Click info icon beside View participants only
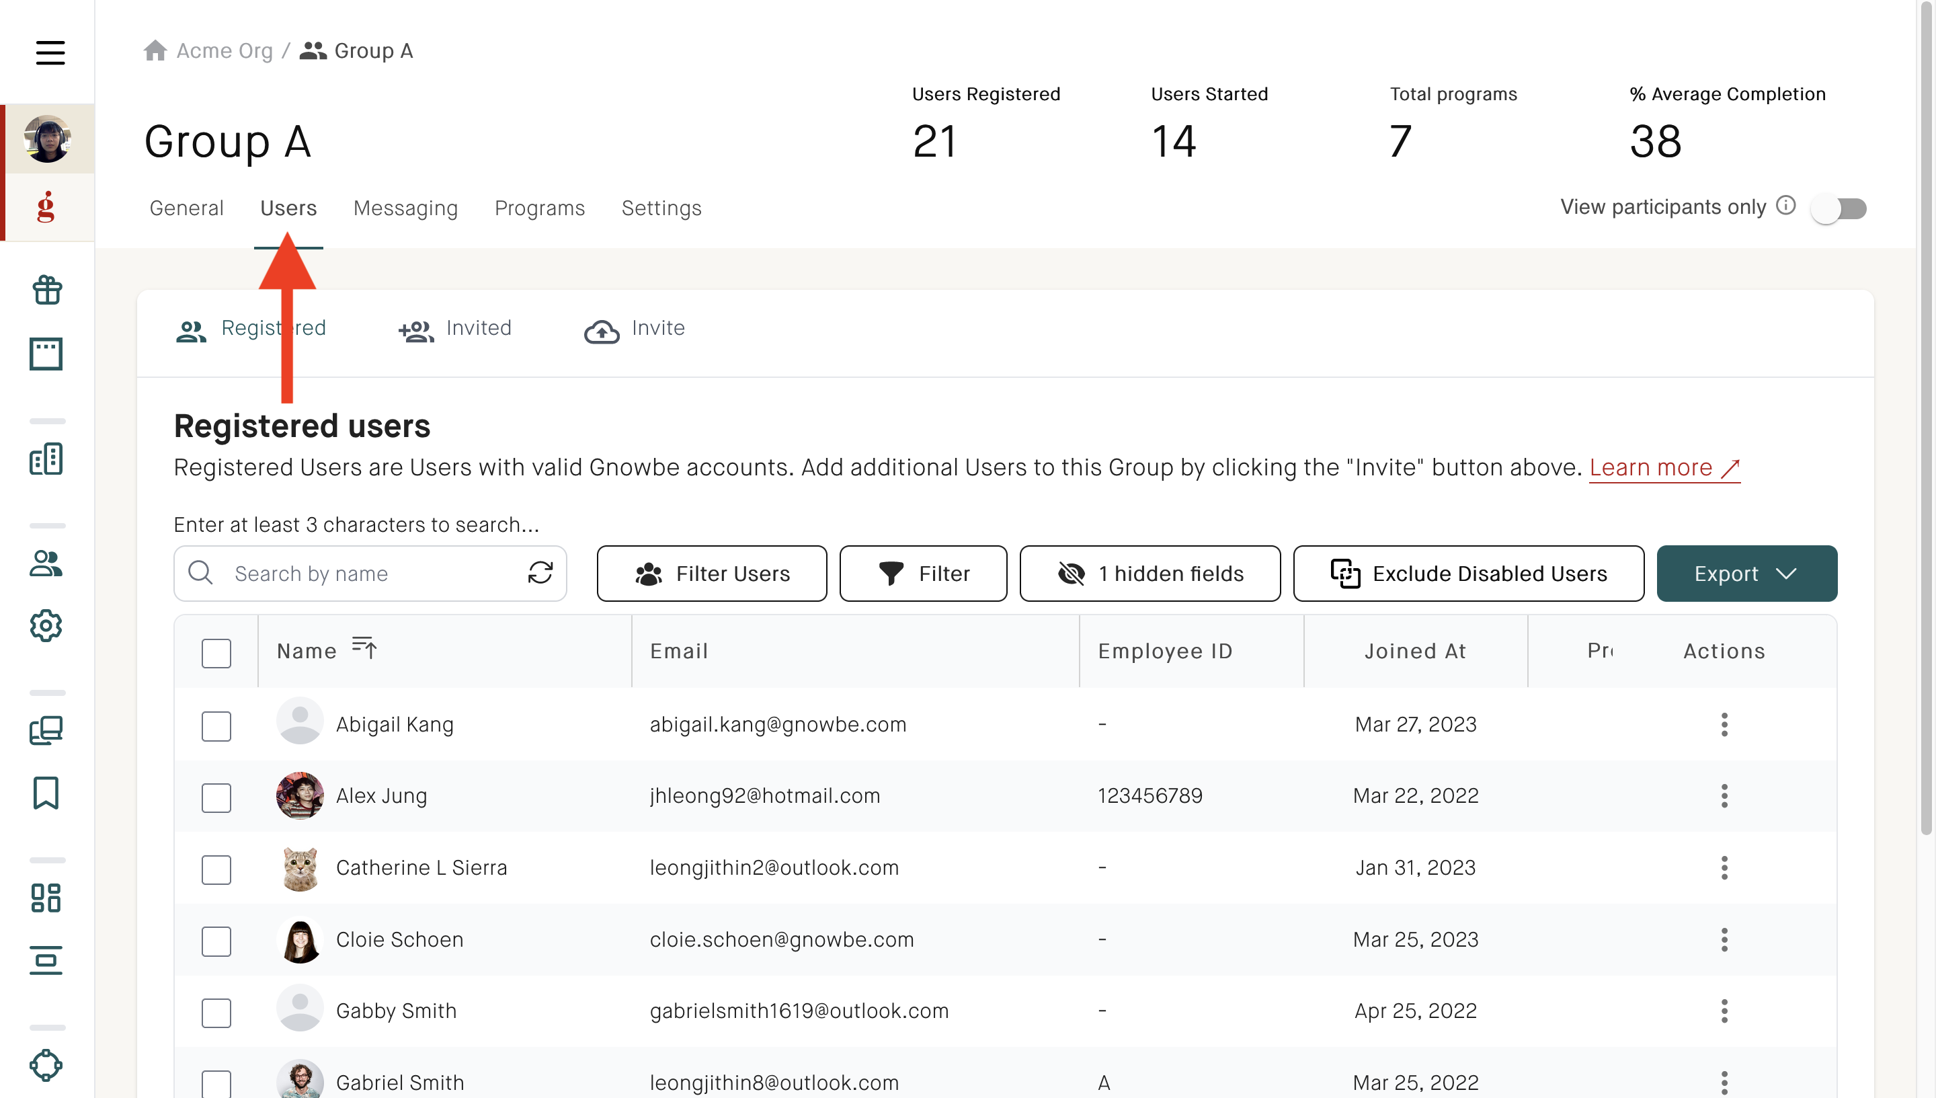This screenshot has width=1936, height=1098. pyautogui.click(x=1785, y=206)
